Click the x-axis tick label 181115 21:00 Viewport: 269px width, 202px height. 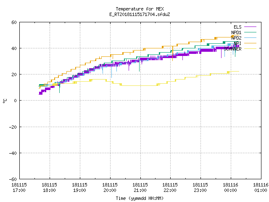pyautogui.click(x=140, y=188)
